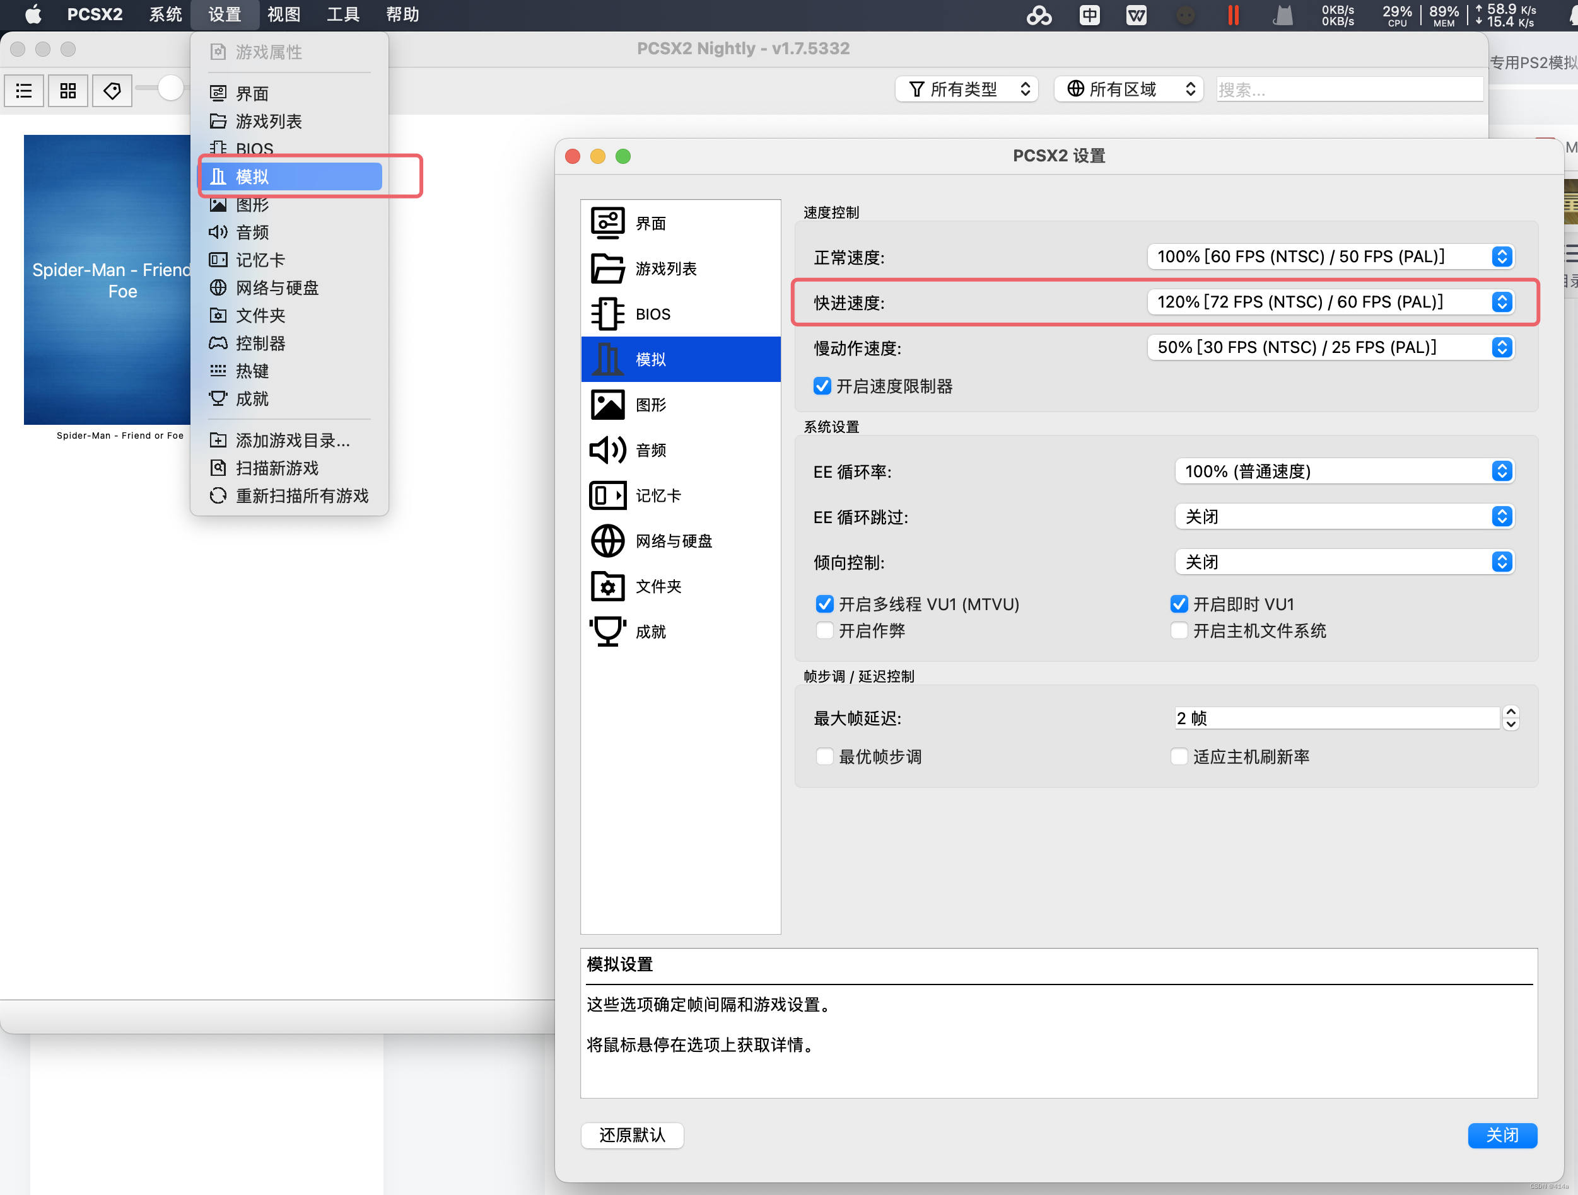
Task: Increase 最大帧延迟 using the stepper
Action: click(1511, 713)
